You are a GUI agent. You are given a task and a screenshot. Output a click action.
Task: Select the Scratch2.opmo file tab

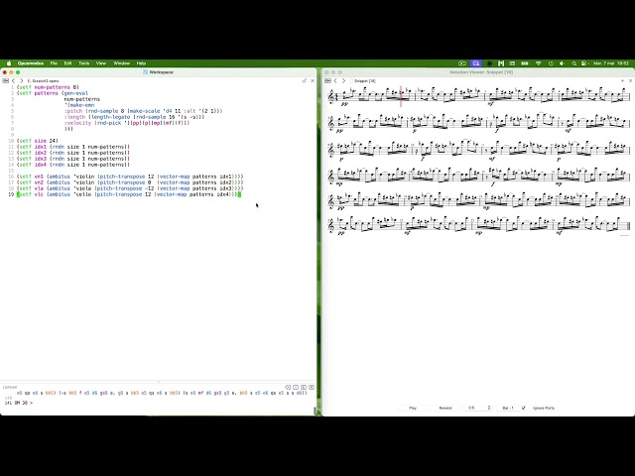(x=44, y=81)
